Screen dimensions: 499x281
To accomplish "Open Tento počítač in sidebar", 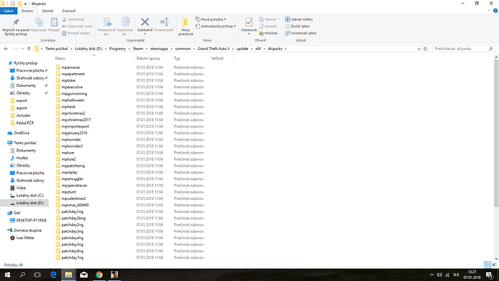I will tap(25, 143).
